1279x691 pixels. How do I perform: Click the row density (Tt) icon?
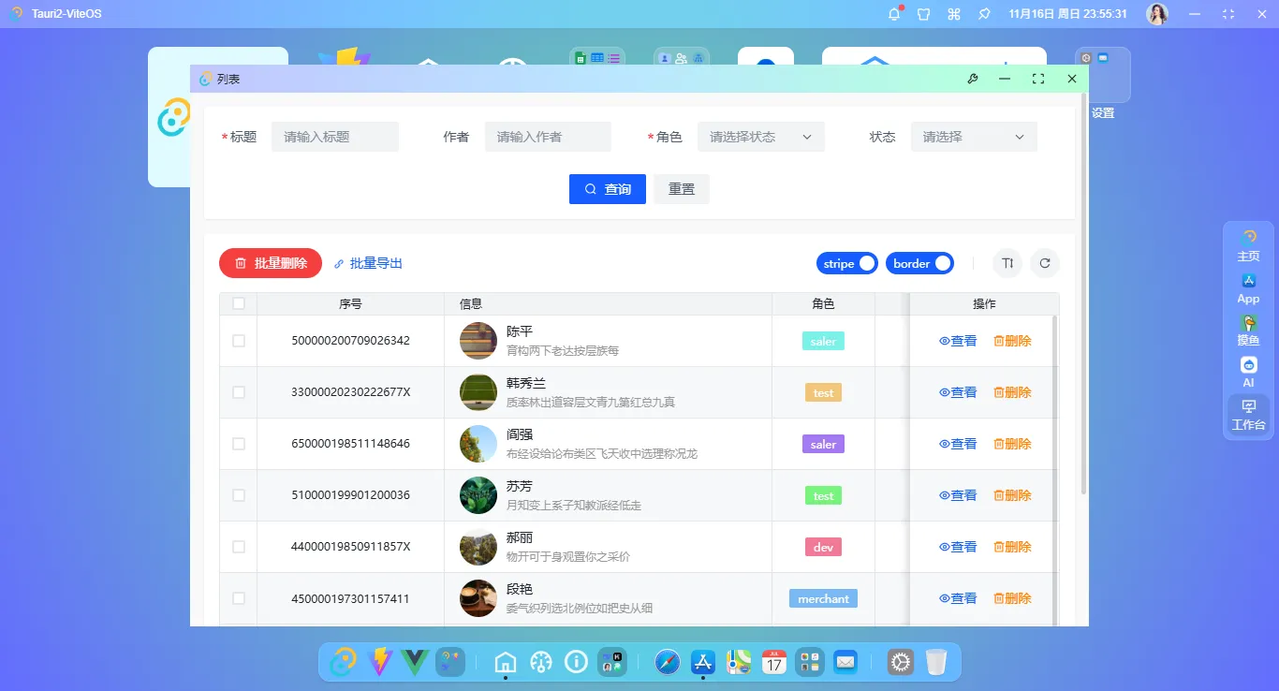click(1007, 263)
